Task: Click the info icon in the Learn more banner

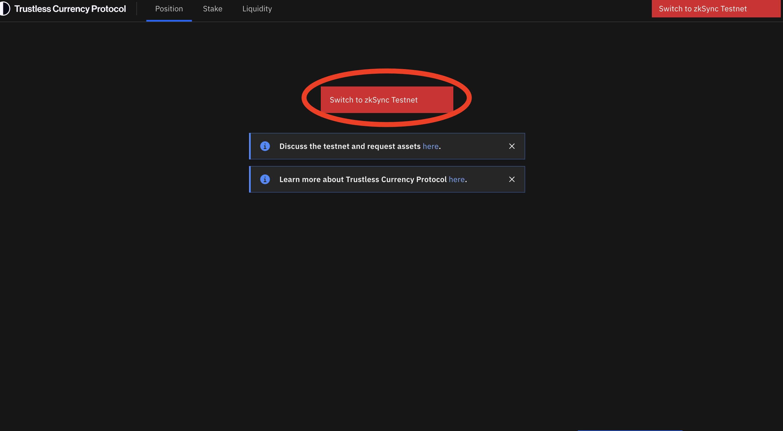Action: [265, 180]
